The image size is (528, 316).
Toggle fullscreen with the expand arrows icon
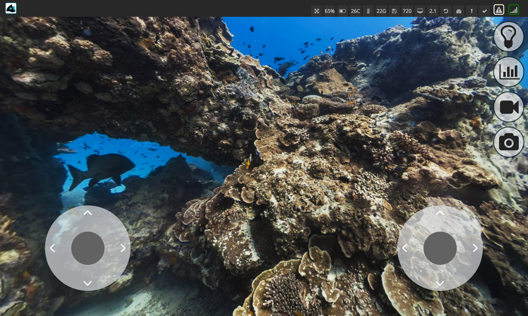click(317, 11)
